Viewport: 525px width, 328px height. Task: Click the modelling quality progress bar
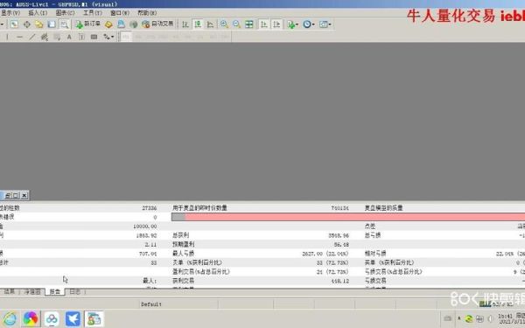[348, 217]
